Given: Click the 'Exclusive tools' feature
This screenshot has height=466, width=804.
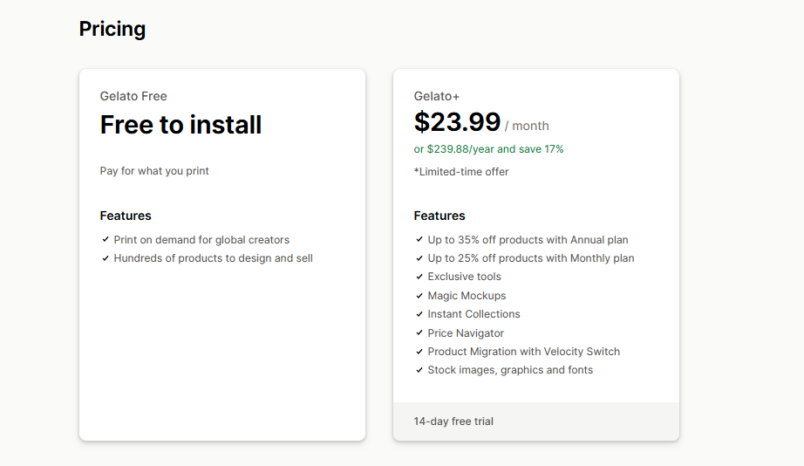Looking at the screenshot, I should (x=464, y=277).
